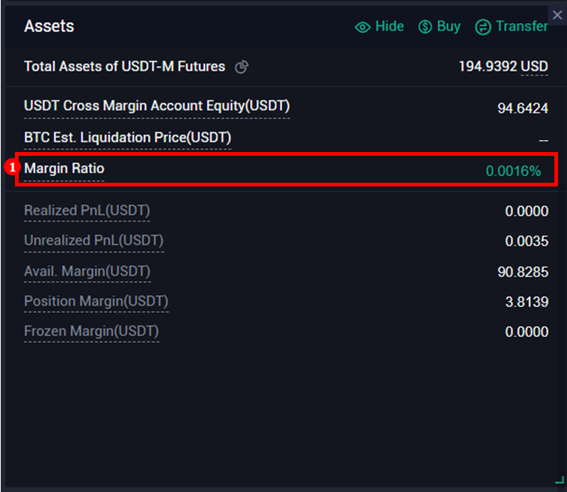Click the Assets panel title
The height and width of the screenshot is (492, 567).
point(49,26)
